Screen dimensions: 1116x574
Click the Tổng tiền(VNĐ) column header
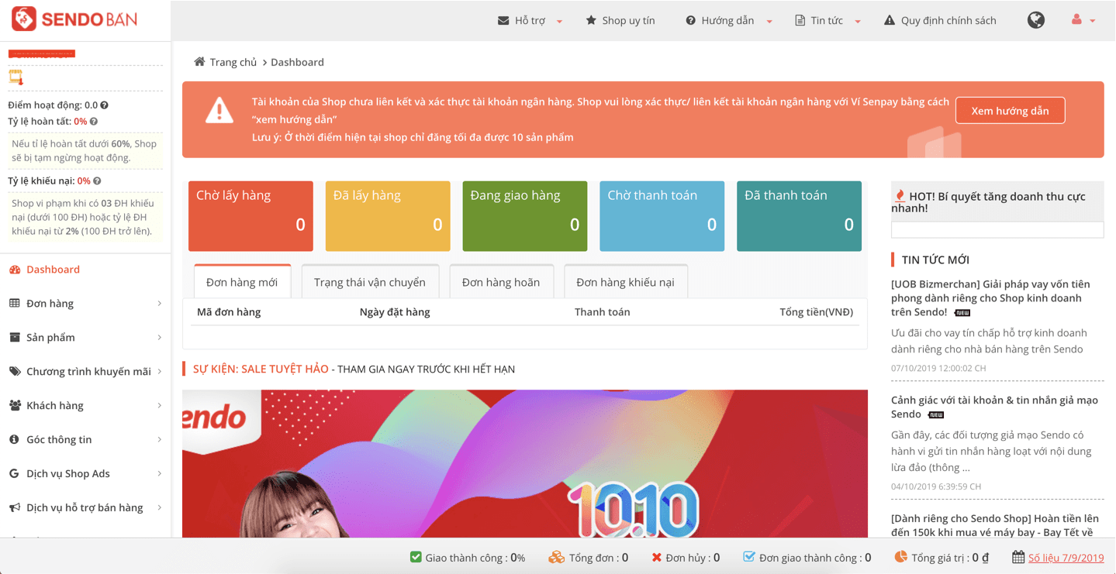816,312
